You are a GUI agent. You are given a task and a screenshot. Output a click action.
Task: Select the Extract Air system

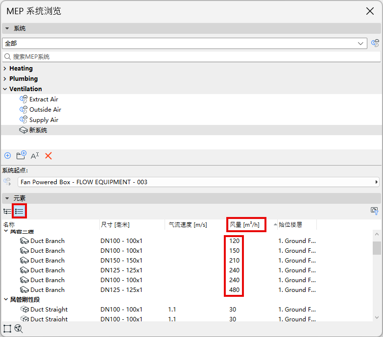[x=191, y=99]
